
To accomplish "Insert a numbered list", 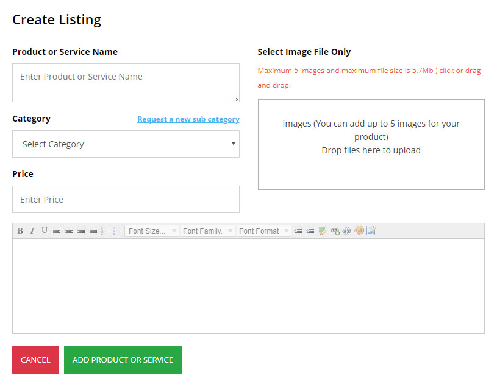I will (105, 231).
